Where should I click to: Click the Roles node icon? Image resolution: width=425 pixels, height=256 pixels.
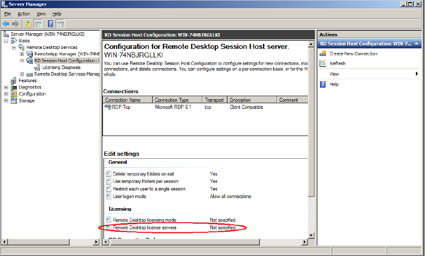[x=14, y=41]
